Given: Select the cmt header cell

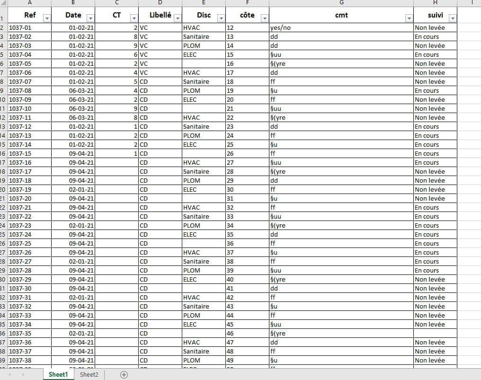Looking at the screenshot, I should 341,15.
